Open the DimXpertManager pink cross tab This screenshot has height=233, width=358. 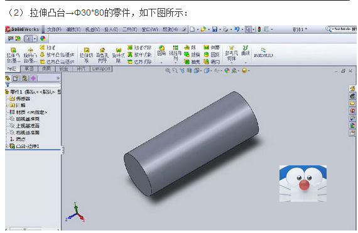point(33,78)
